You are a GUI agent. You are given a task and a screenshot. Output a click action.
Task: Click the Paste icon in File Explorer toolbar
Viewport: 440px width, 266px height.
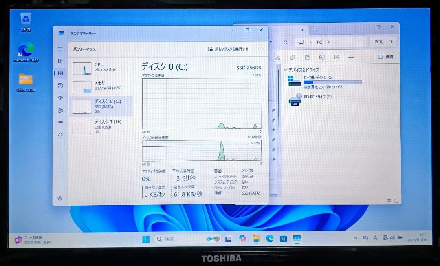[307, 57]
